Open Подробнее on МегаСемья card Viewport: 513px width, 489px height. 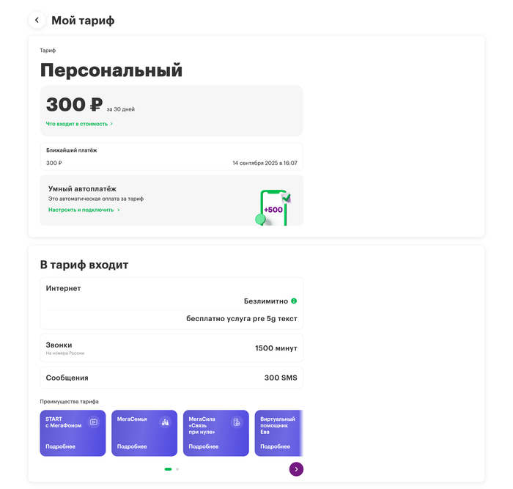pos(132,446)
